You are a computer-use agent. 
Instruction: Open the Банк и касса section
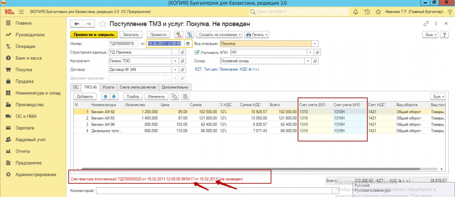click(28, 58)
